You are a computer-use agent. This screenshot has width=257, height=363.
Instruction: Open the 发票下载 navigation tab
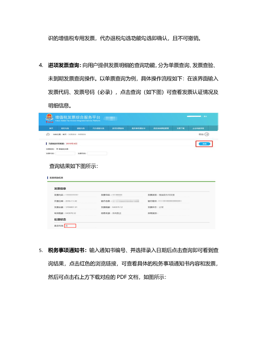[181, 128]
